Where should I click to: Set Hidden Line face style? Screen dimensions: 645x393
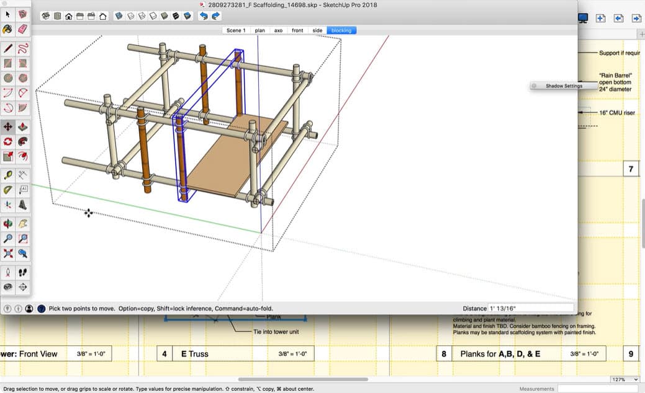(x=153, y=16)
